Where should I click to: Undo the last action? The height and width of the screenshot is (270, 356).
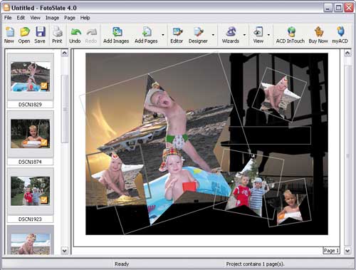[x=75, y=35]
